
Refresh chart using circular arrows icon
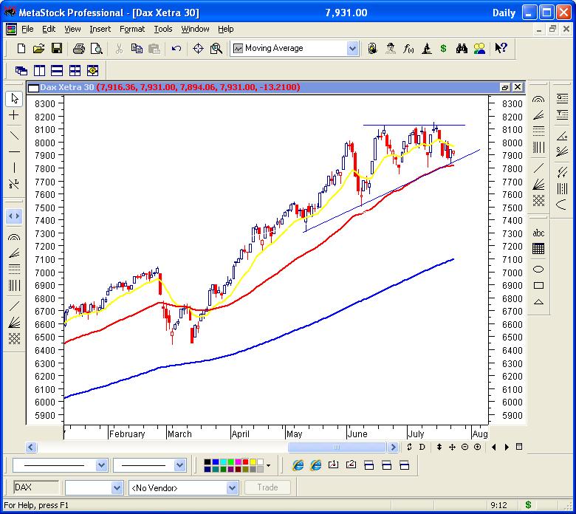pos(409,447)
